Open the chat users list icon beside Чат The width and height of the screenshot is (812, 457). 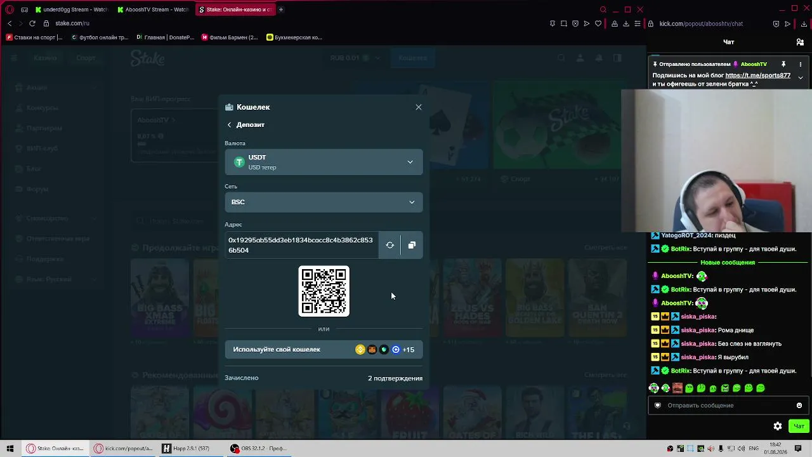800,42
